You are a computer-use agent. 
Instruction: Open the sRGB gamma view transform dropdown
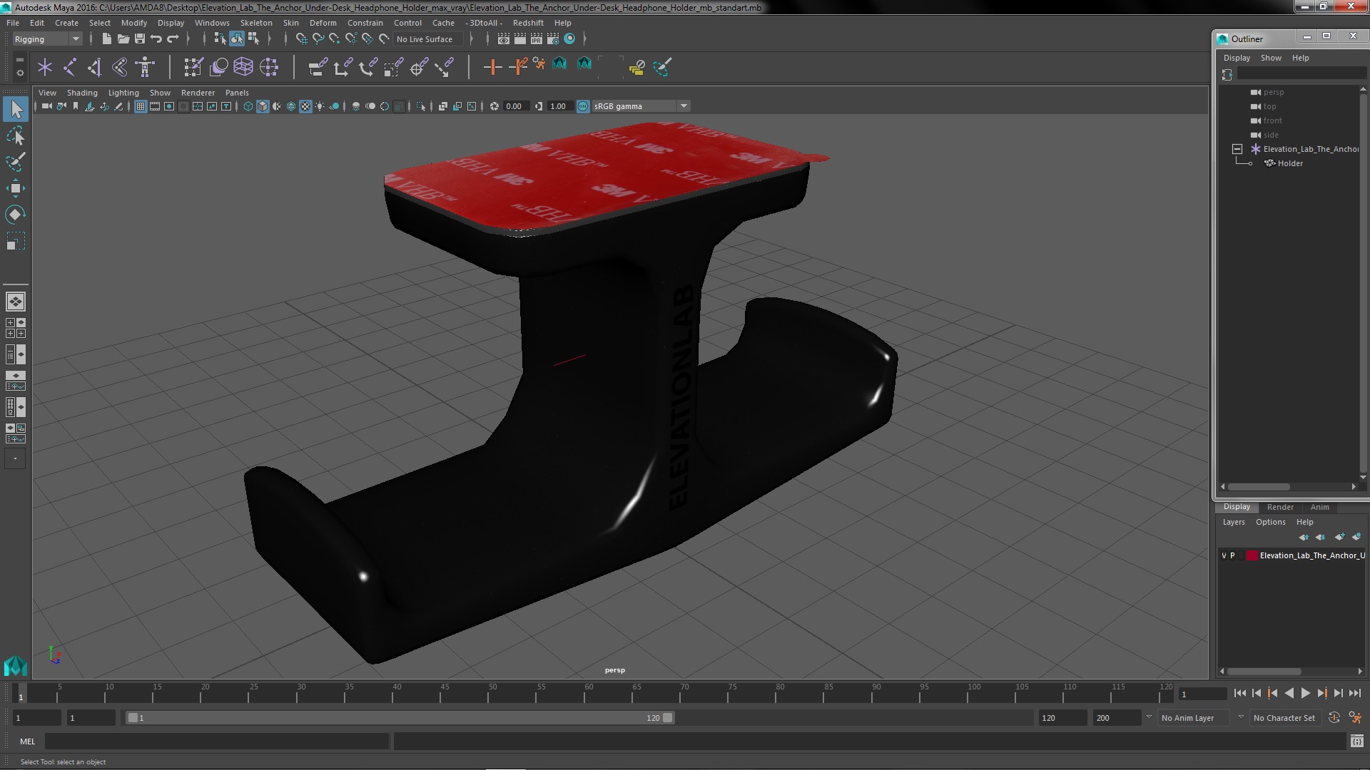tap(641, 106)
